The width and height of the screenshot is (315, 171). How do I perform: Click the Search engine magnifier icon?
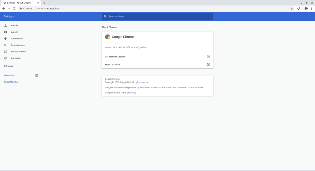pyautogui.click(x=6, y=45)
